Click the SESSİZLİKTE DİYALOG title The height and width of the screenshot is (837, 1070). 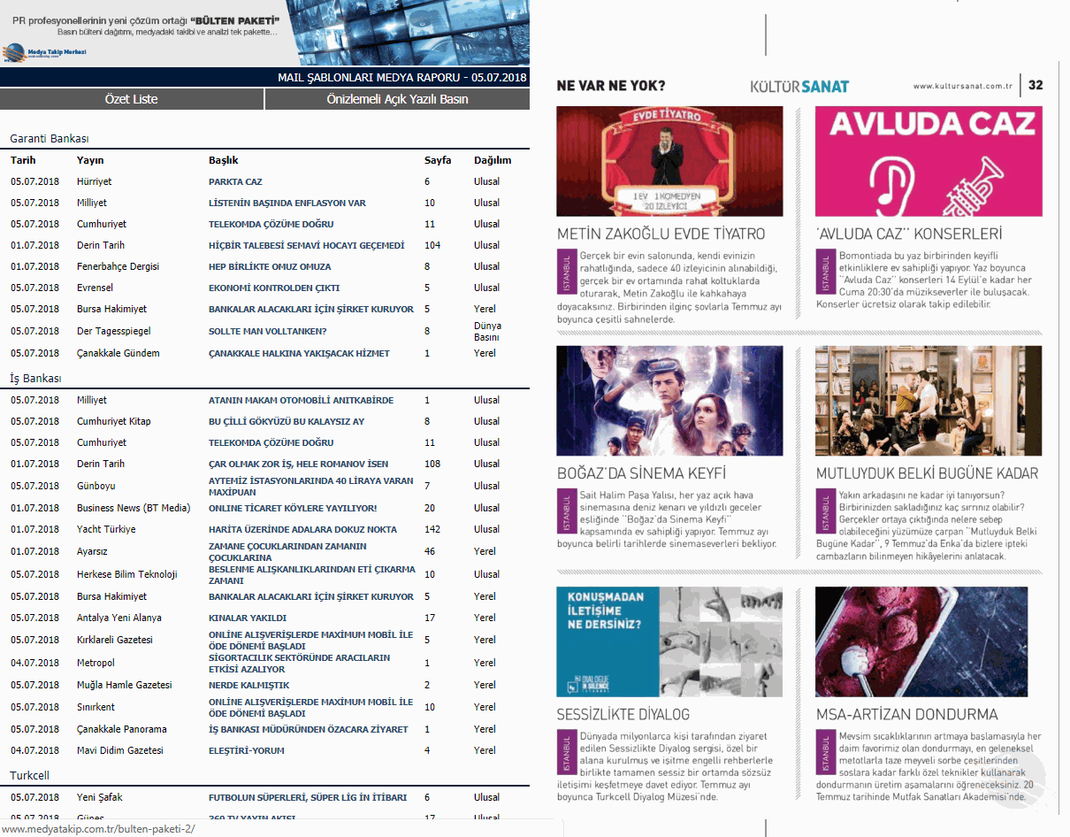(623, 714)
